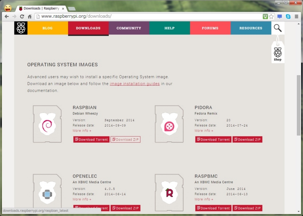Download the RaspBMC ZIP

[247, 208]
